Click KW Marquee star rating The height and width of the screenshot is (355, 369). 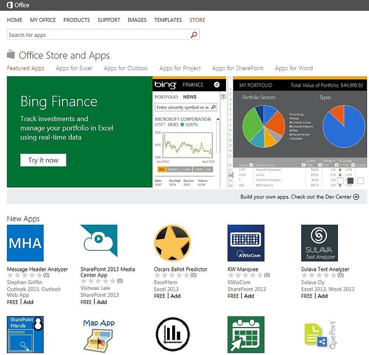245,275
